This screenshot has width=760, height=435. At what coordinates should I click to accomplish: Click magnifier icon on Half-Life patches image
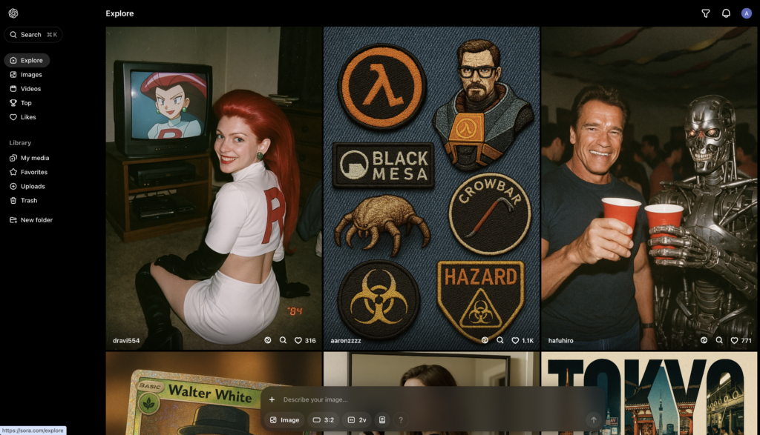(500, 341)
